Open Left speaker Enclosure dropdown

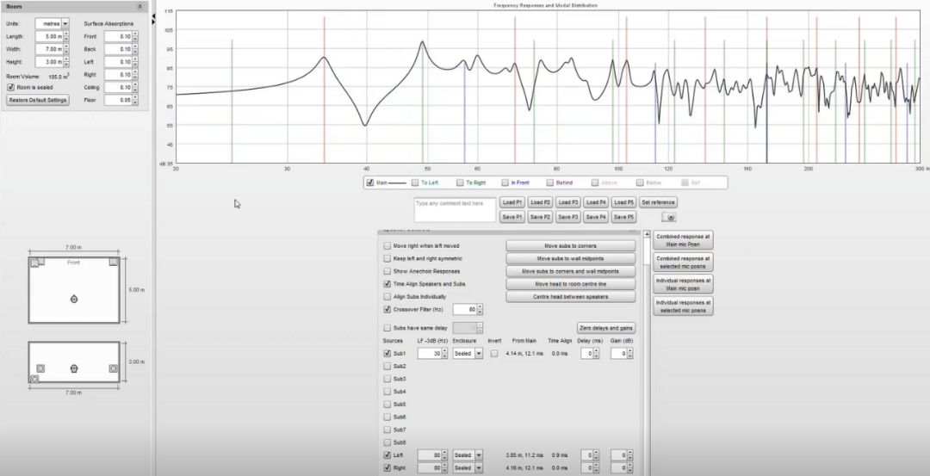478,455
